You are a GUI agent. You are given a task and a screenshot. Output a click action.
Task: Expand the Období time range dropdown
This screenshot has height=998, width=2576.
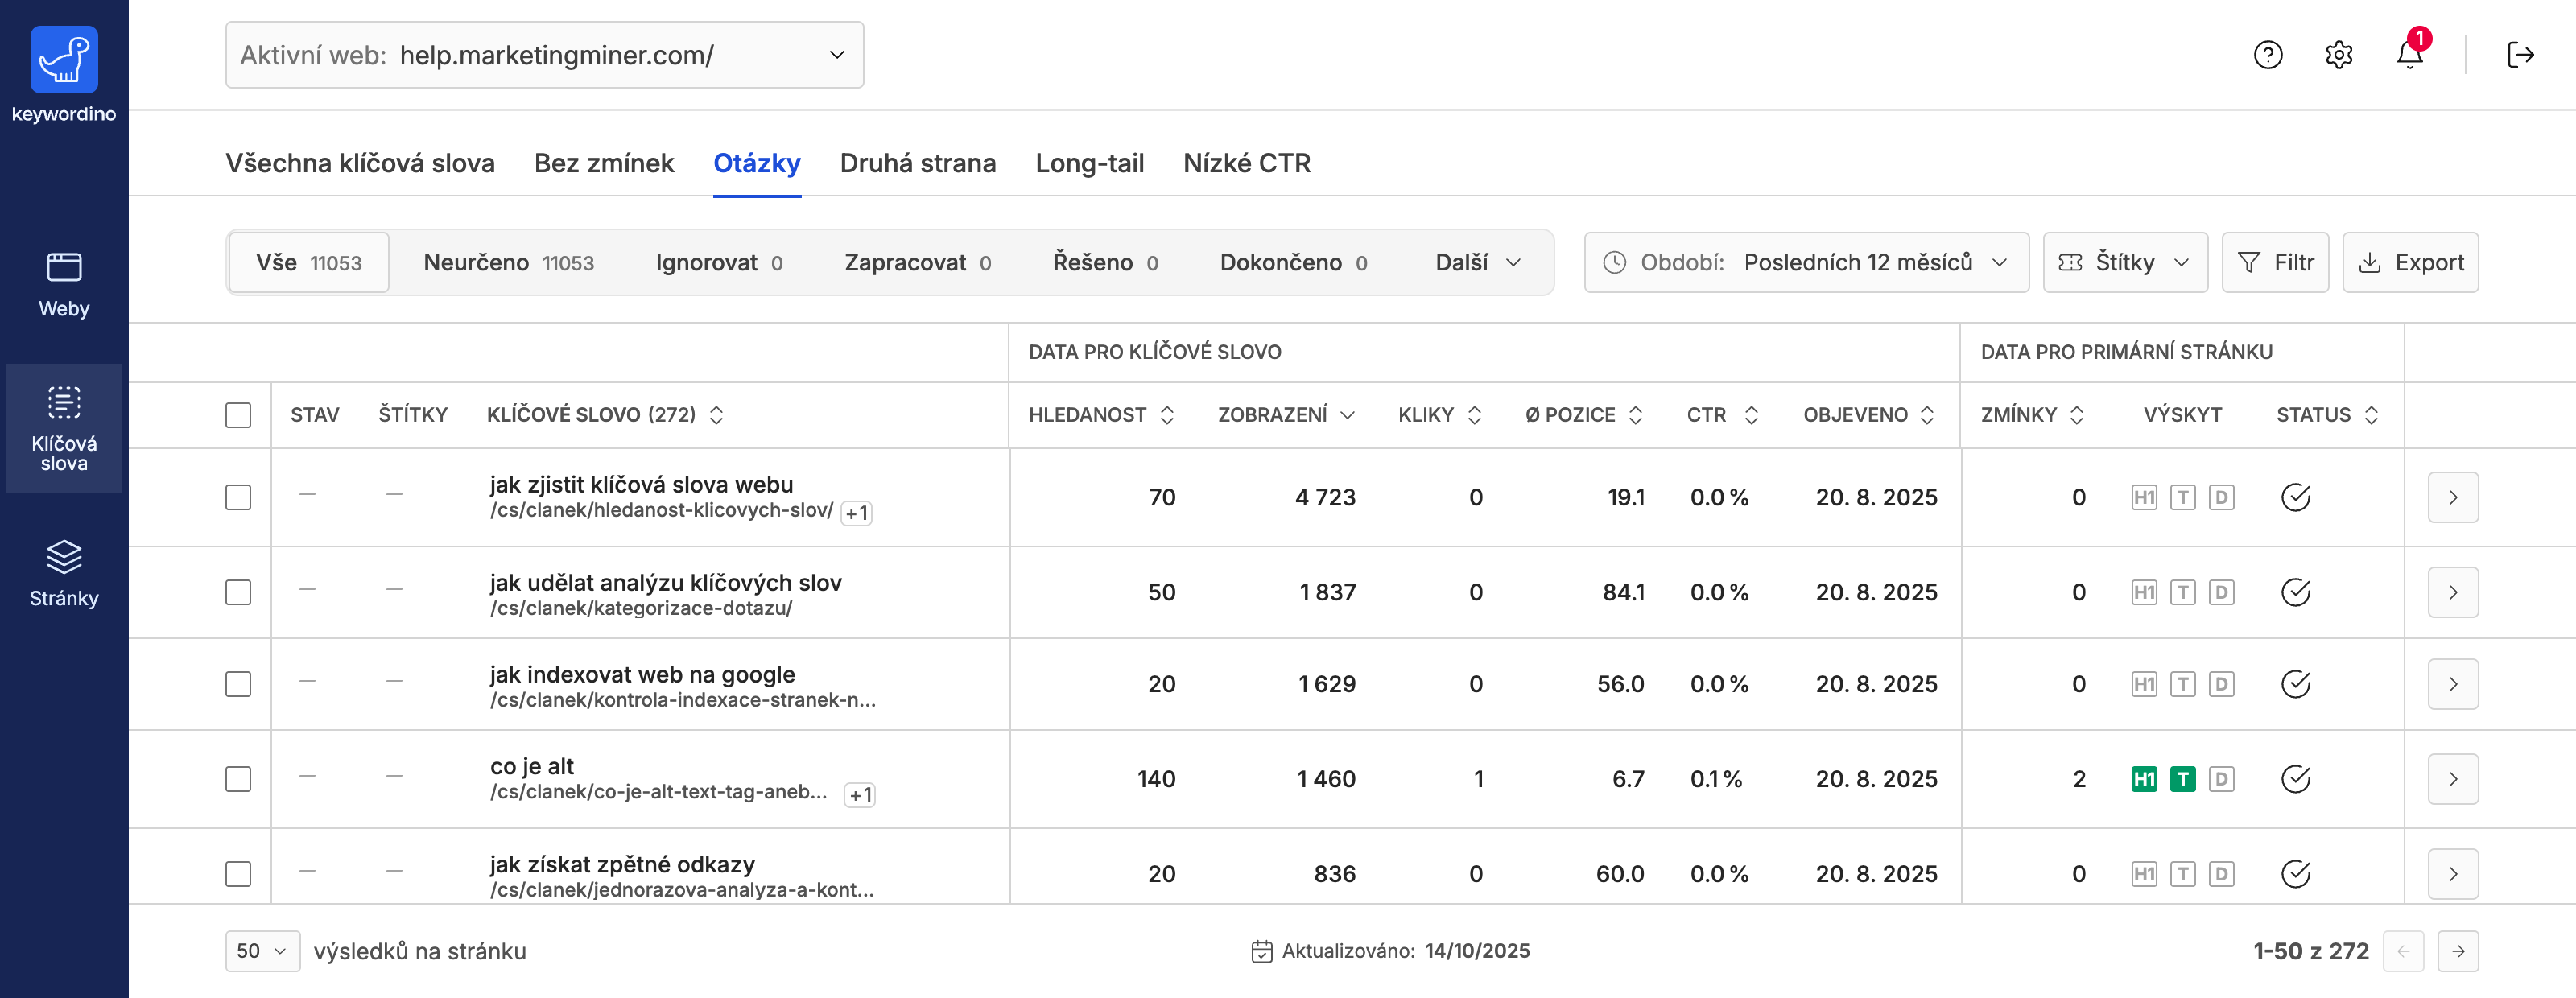(x=1806, y=262)
